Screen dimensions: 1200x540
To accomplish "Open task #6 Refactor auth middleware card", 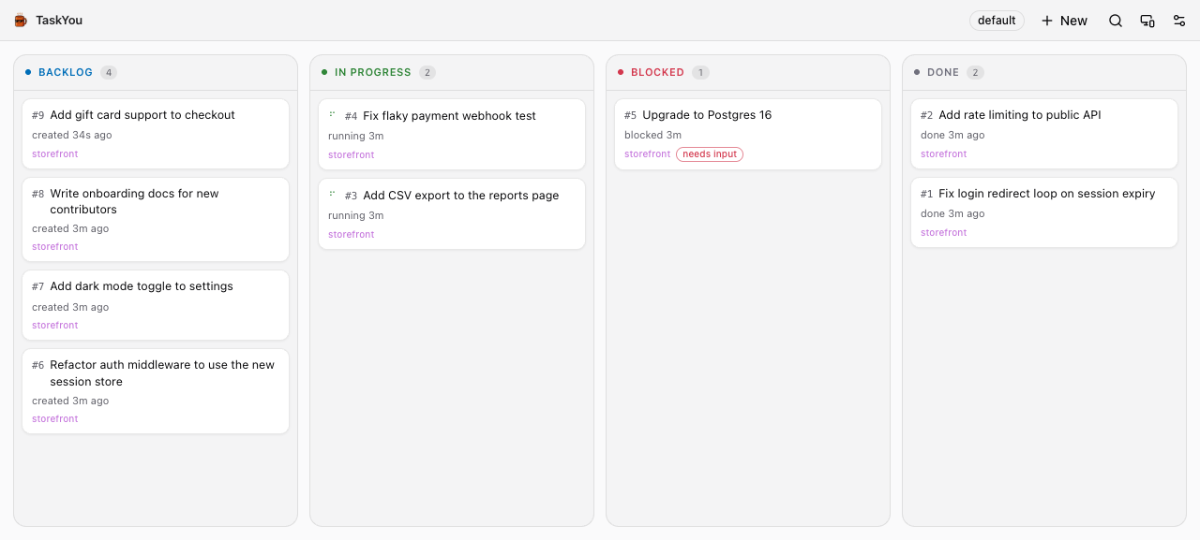I will click(156, 391).
